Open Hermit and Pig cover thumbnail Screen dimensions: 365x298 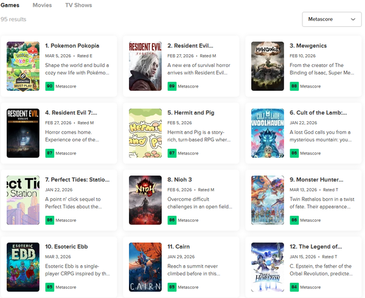[x=145, y=133]
